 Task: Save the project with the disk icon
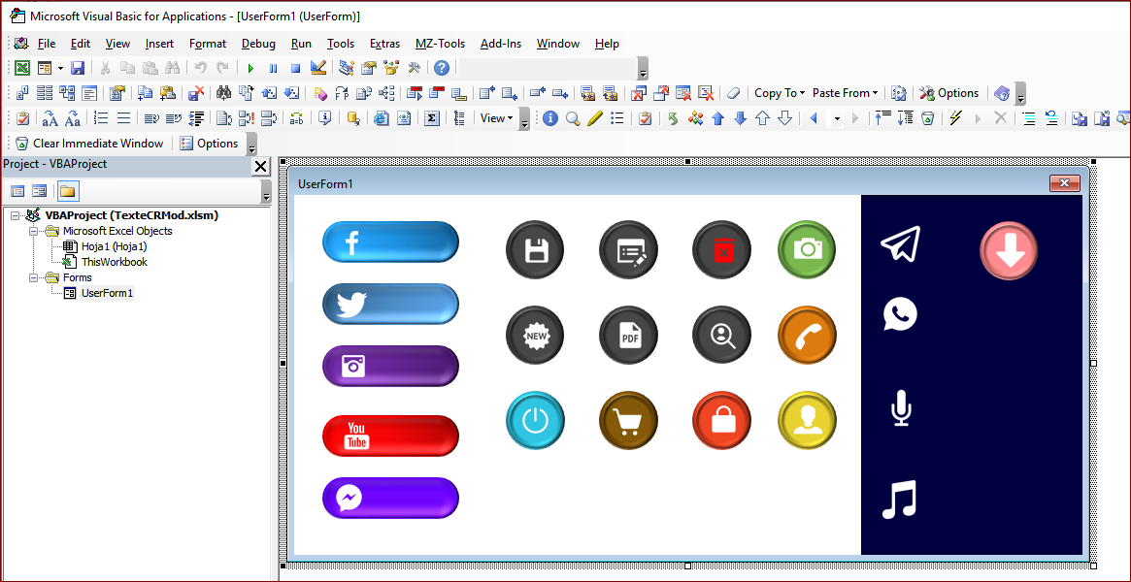click(78, 68)
